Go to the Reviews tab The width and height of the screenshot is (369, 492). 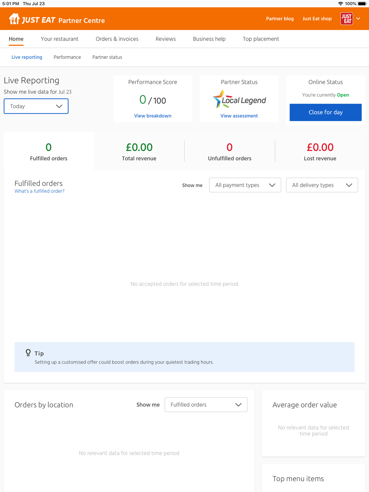click(166, 39)
